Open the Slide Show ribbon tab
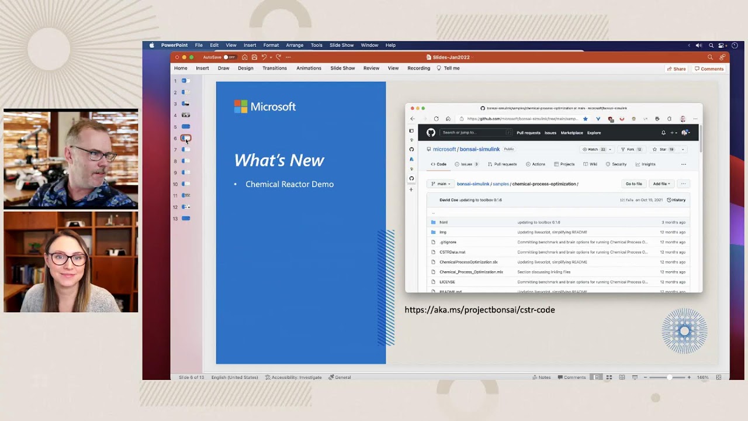This screenshot has width=748, height=421. pos(342,68)
